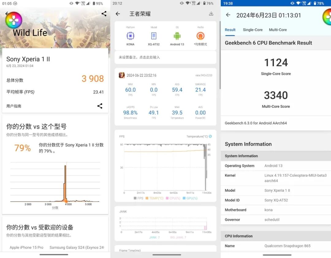
Task: Tap the 59.4 average FPS value
Action: coord(177,90)
